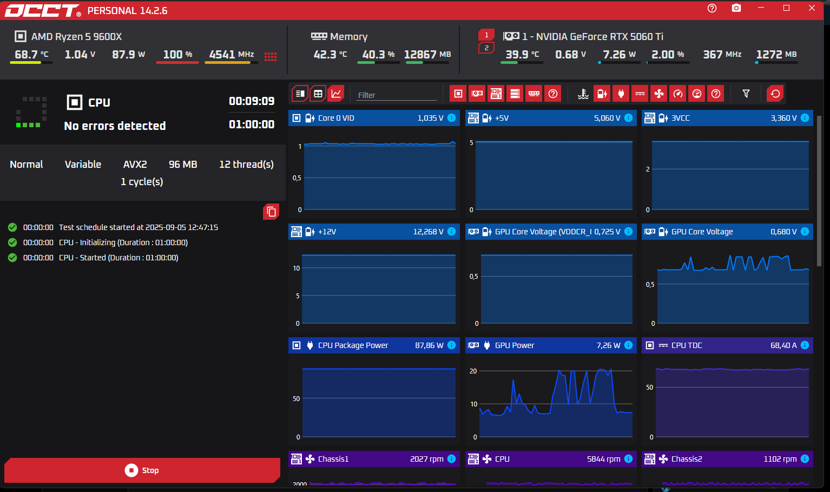
Task: Stop the running CPU test
Action: click(x=142, y=470)
